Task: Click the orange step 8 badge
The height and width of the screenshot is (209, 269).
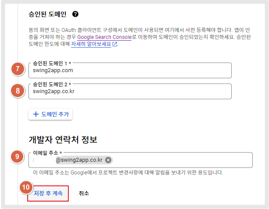Action: 18,91
